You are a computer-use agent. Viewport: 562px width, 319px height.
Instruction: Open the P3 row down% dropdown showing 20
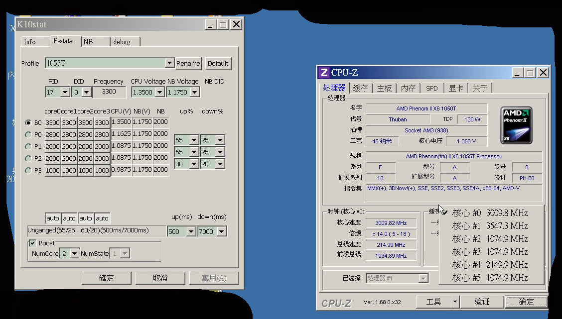pyautogui.click(x=220, y=164)
